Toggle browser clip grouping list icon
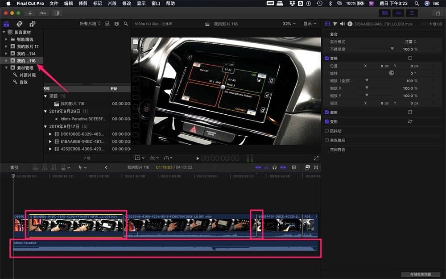 point(107,24)
